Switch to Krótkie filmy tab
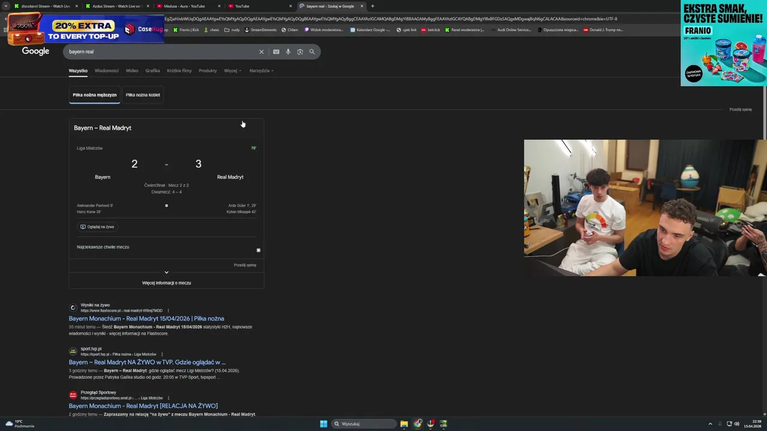767x431 pixels. 179,71
